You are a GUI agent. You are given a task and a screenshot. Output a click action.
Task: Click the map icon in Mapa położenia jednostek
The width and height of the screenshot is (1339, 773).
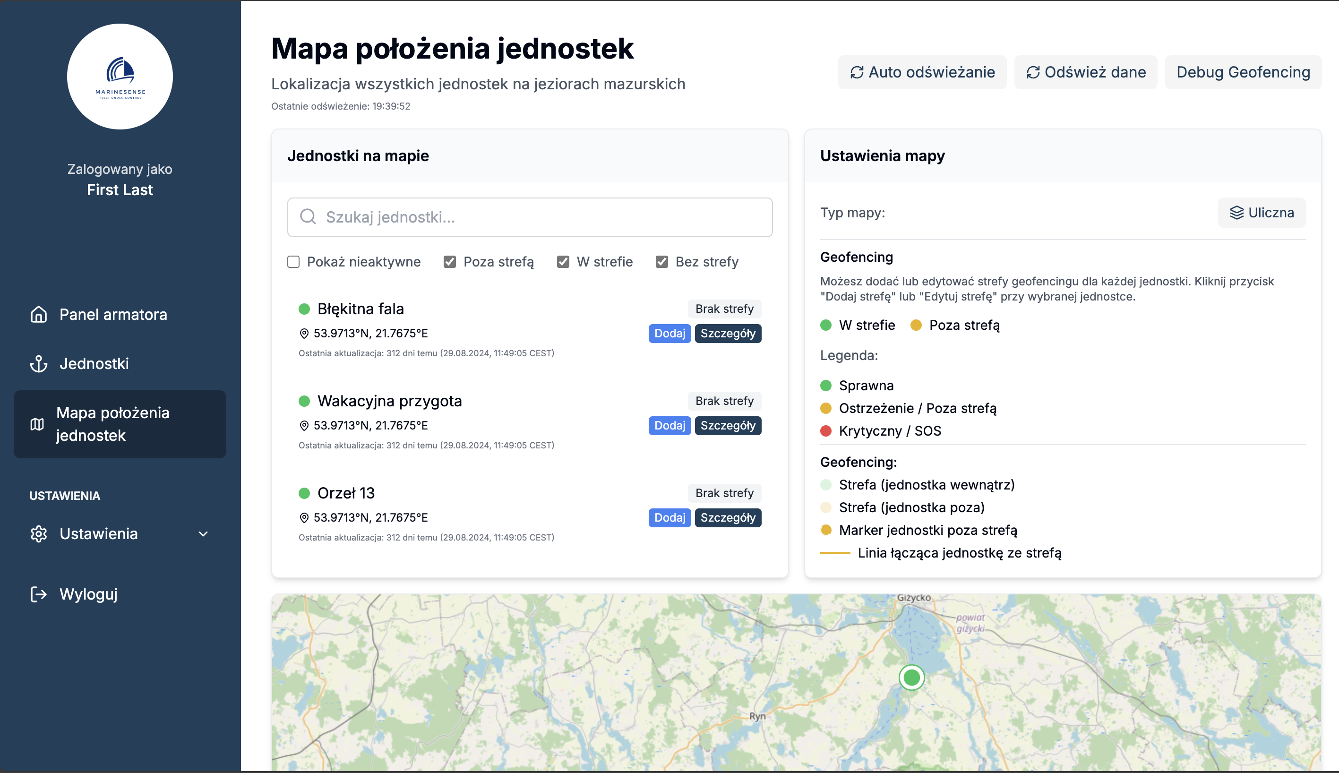pos(37,424)
